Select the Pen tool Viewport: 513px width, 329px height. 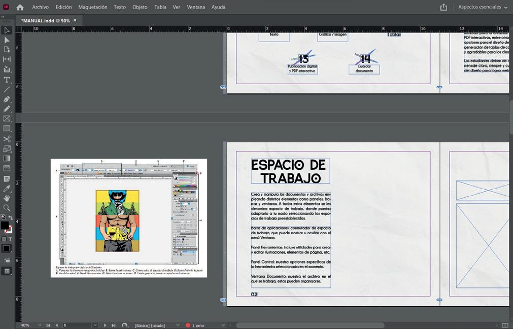7,99
